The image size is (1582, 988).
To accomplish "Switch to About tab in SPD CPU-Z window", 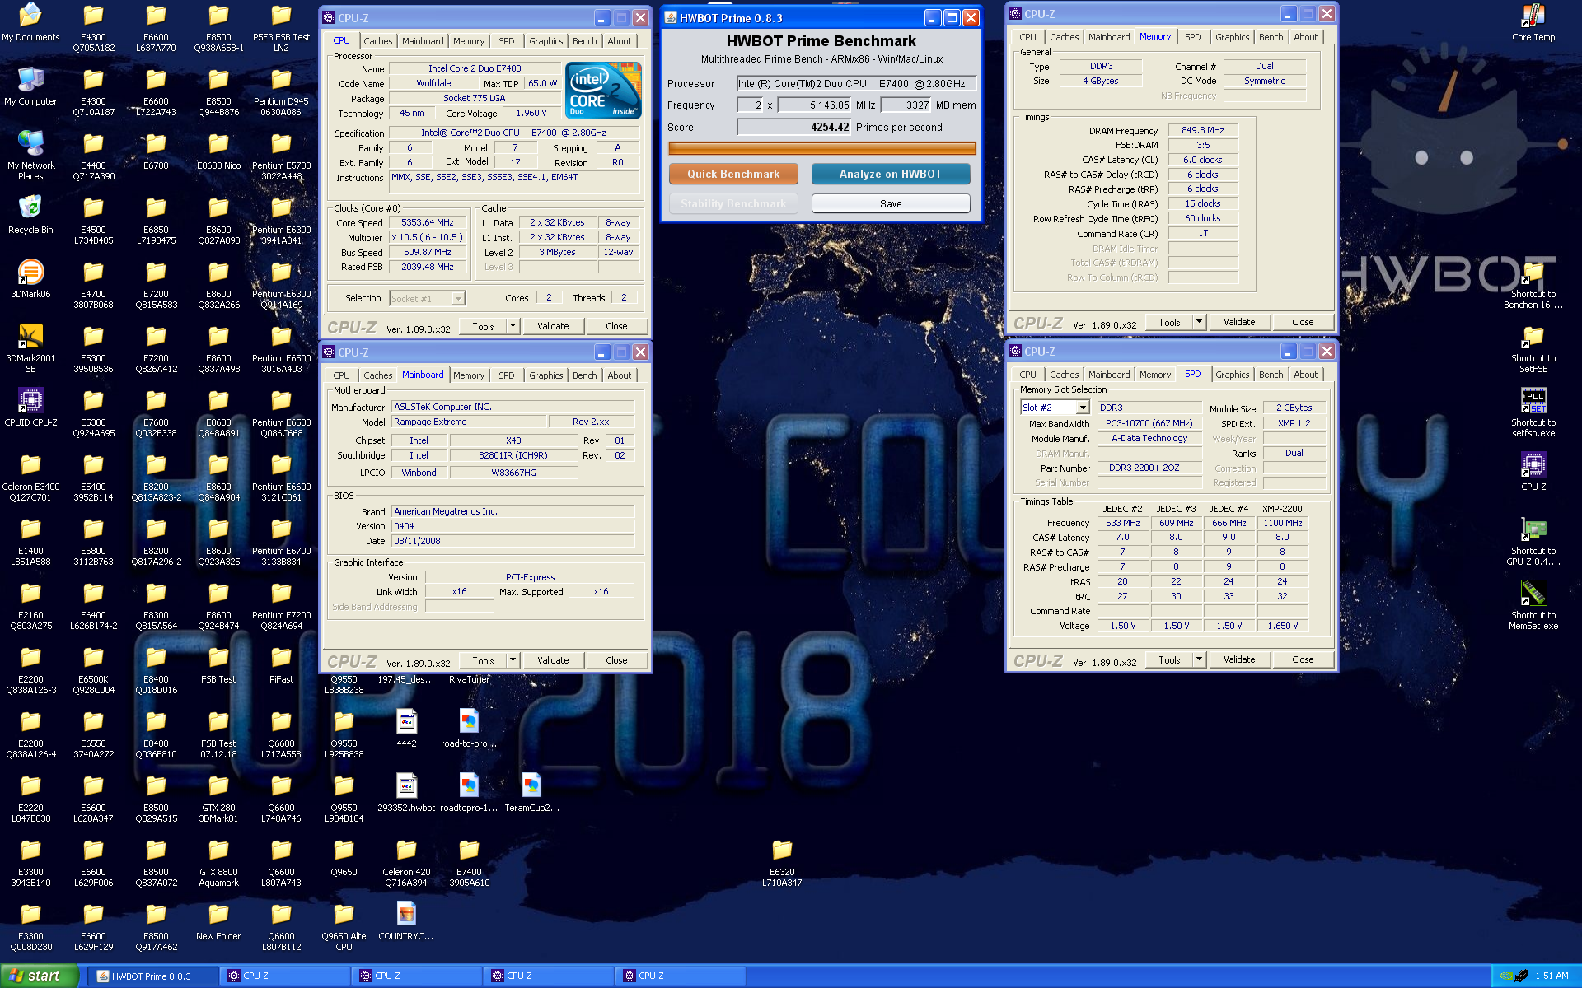I will pyautogui.click(x=1305, y=375).
